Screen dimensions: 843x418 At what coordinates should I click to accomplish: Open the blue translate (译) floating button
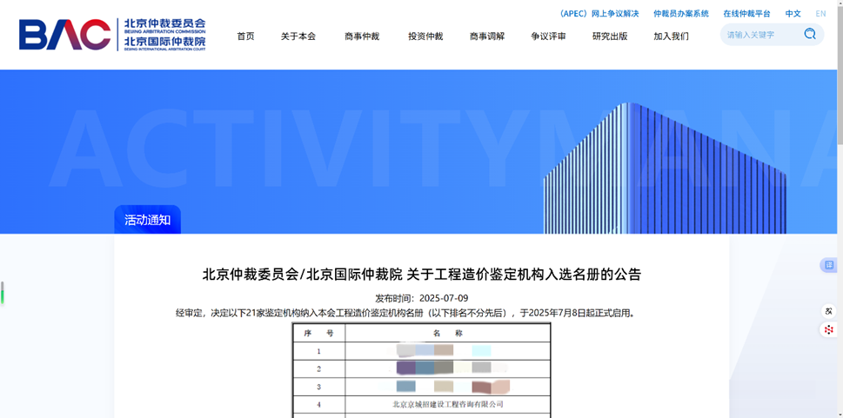point(830,265)
